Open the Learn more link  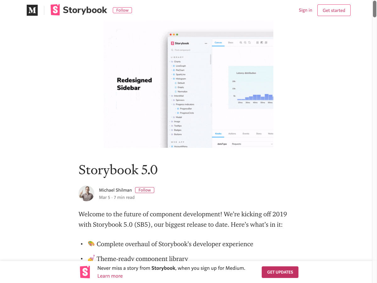(110, 276)
